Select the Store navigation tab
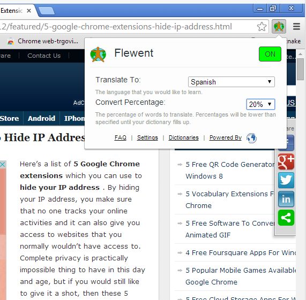The image size is (306, 300). (9, 118)
